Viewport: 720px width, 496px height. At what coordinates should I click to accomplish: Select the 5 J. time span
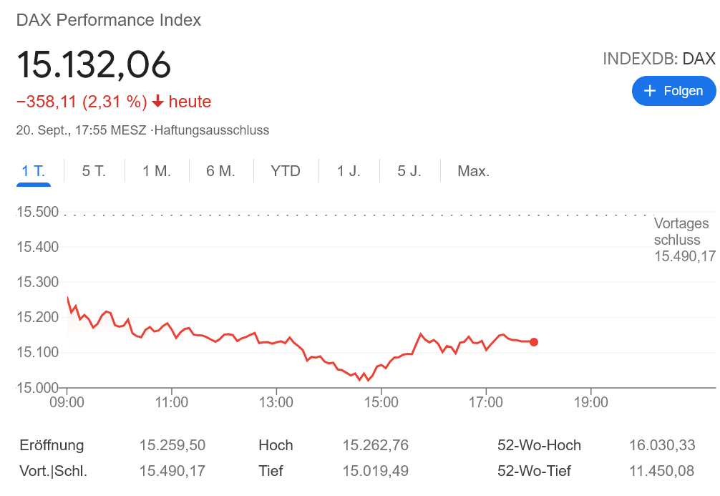tap(408, 170)
